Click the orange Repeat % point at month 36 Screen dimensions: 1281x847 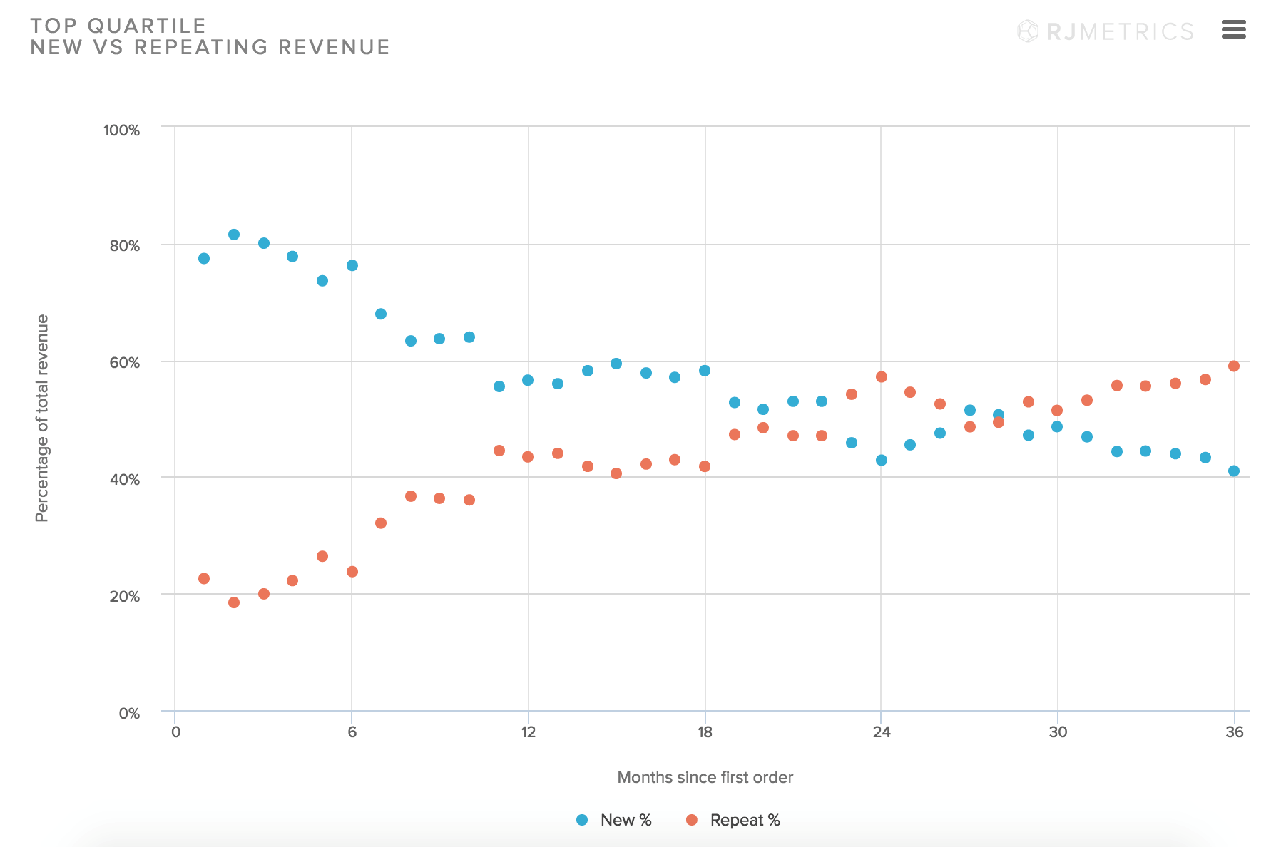1234,366
